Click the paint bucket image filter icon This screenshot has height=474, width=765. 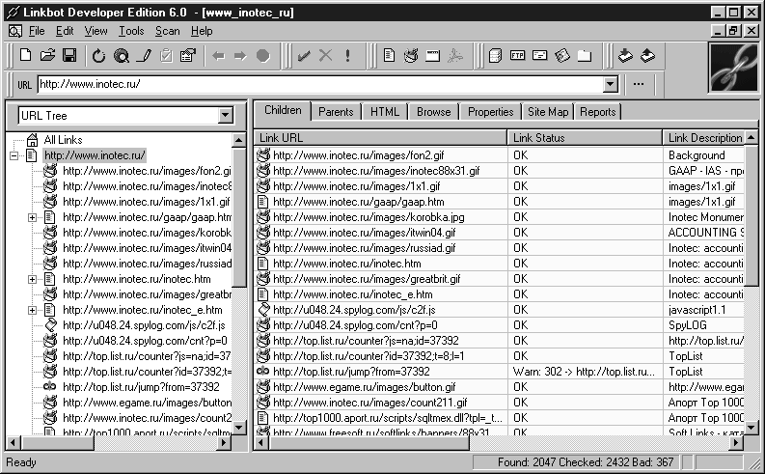click(x=411, y=56)
